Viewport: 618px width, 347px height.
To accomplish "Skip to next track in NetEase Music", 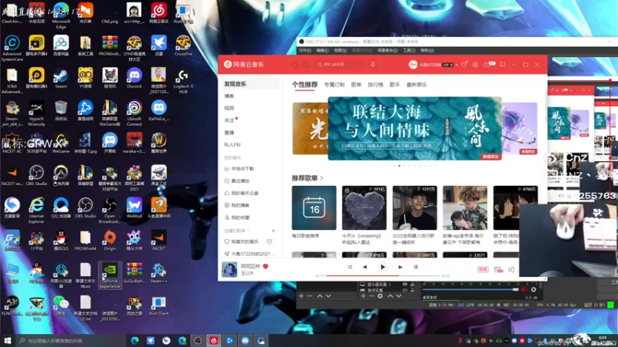I will tap(400, 267).
